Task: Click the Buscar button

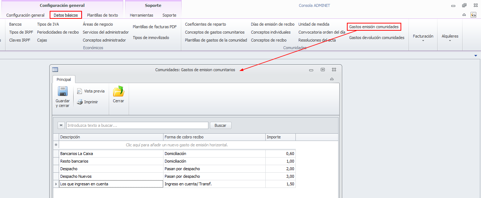Action: pos(220,125)
